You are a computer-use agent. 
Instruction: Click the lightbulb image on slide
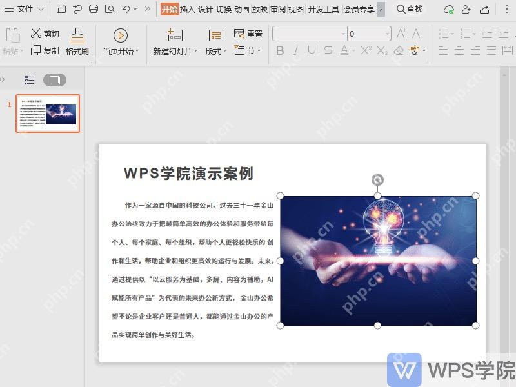click(378, 261)
